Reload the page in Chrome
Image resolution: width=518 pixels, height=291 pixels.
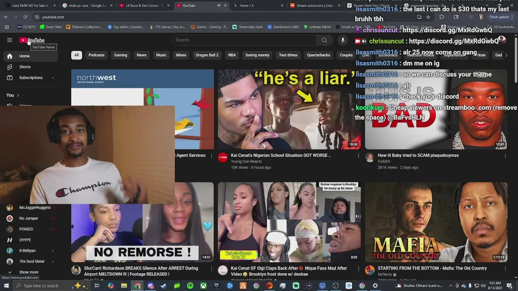(x=25, y=17)
